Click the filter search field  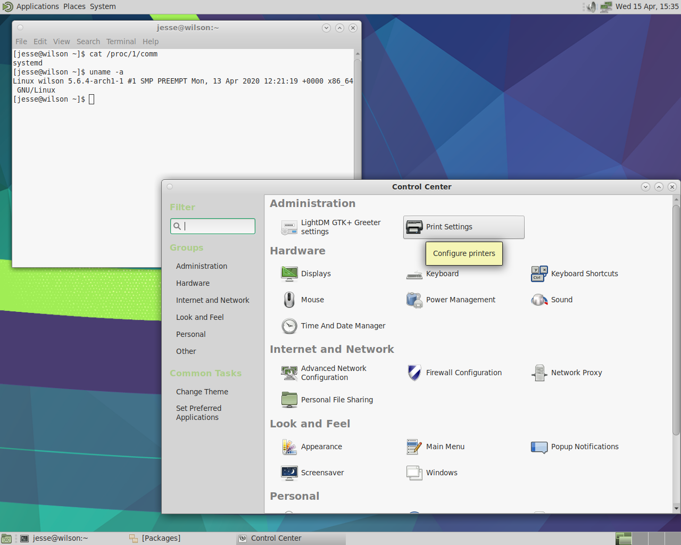pos(213,226)
